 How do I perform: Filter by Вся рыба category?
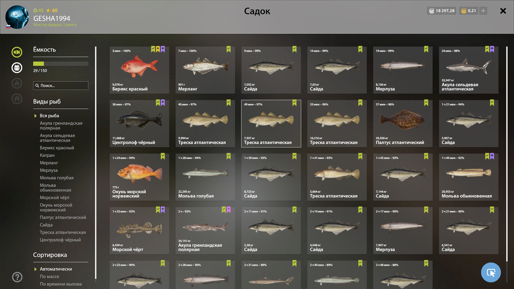pyautogui.click(x=49, y=116)
